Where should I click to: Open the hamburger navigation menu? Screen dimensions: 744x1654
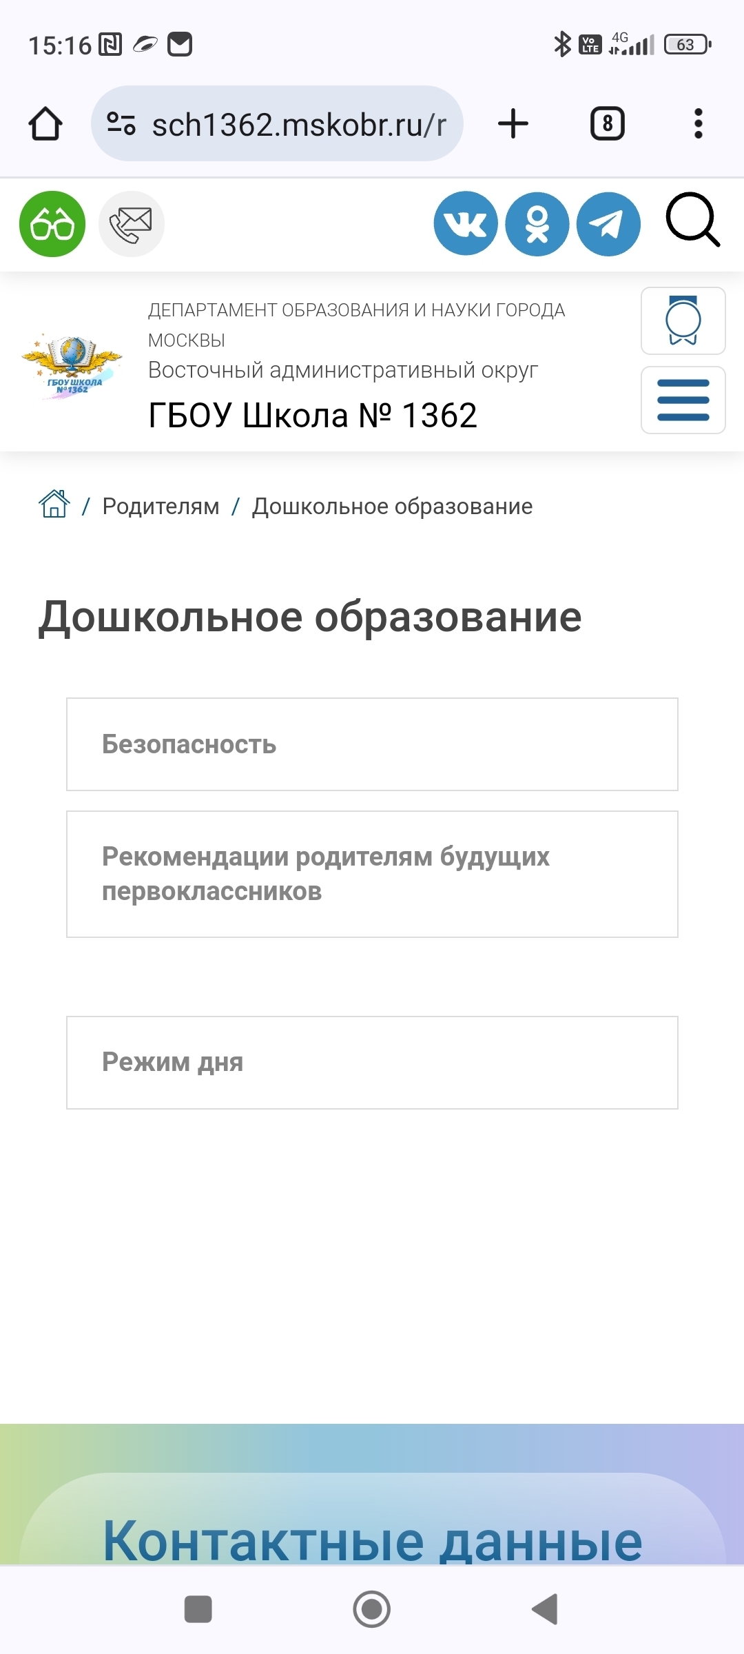click(683, 400)
